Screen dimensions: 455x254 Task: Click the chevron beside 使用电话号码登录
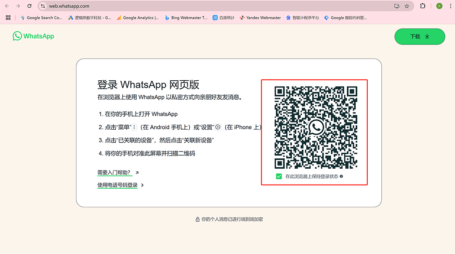click(142, 185)
